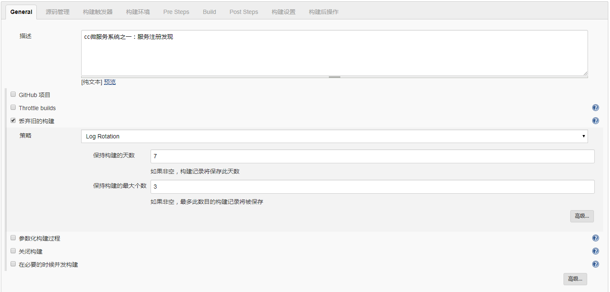The image size is (610, 292).
Task: Enable 参数化构建过程 checkbox
Action: [13, 238]
